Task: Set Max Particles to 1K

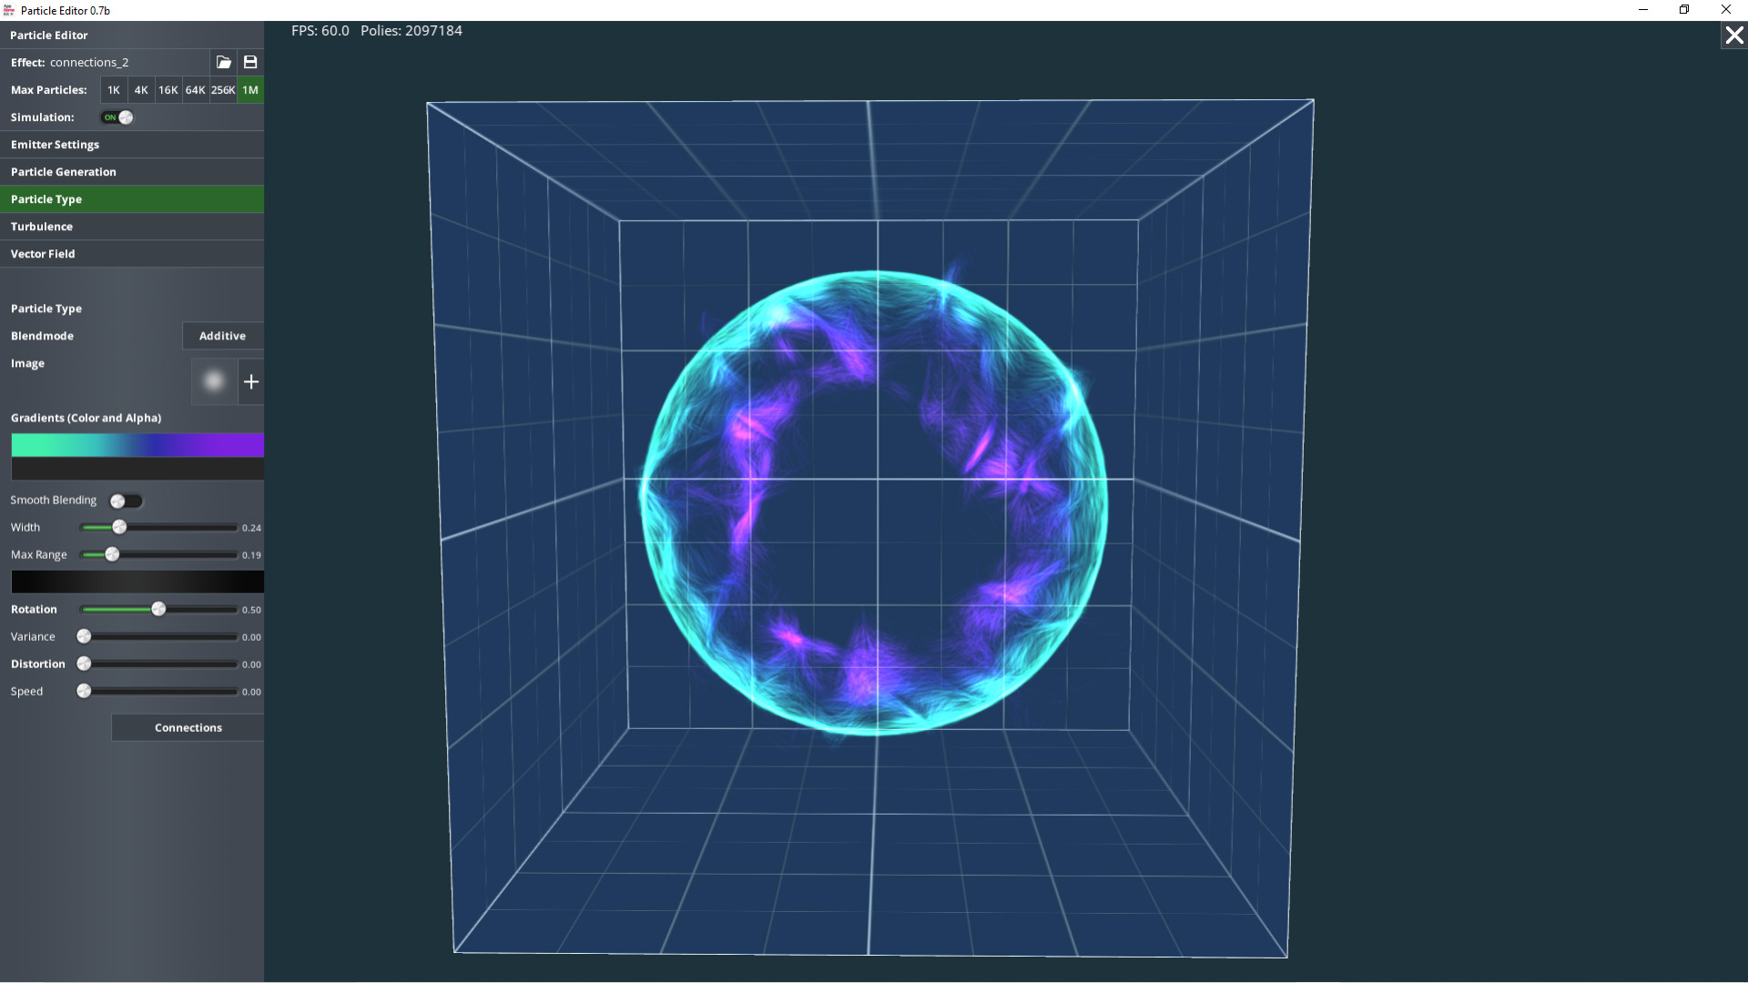Action: tap(113, 90)
